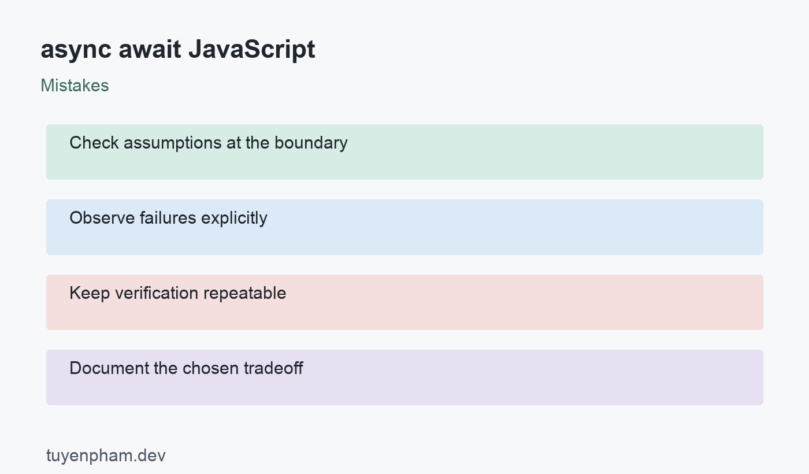Select the 'Mistakes' subtitle
The height and width of the screenshot is (474, 809).
[75, 86]
